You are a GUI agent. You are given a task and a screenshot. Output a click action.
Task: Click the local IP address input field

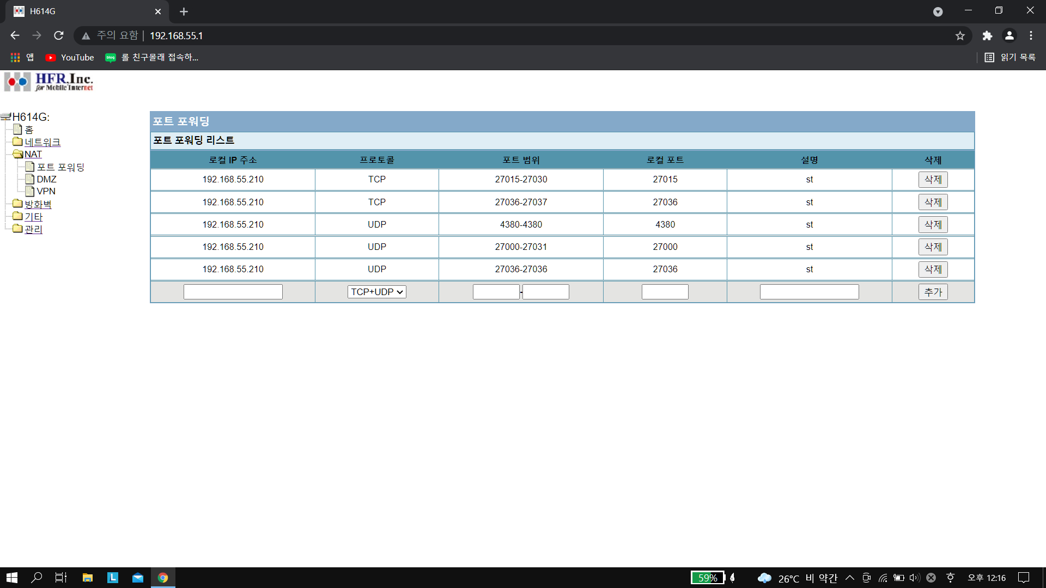[x=233, y=292]
